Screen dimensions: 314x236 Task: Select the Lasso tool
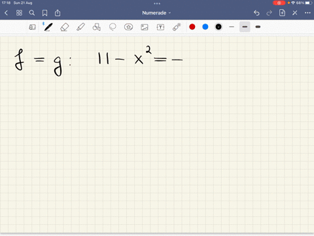[113, 27]
